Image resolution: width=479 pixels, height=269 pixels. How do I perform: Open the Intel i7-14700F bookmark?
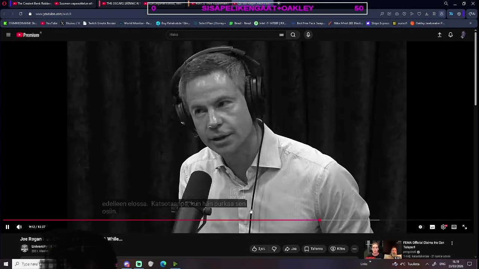[x=270, y=23]
